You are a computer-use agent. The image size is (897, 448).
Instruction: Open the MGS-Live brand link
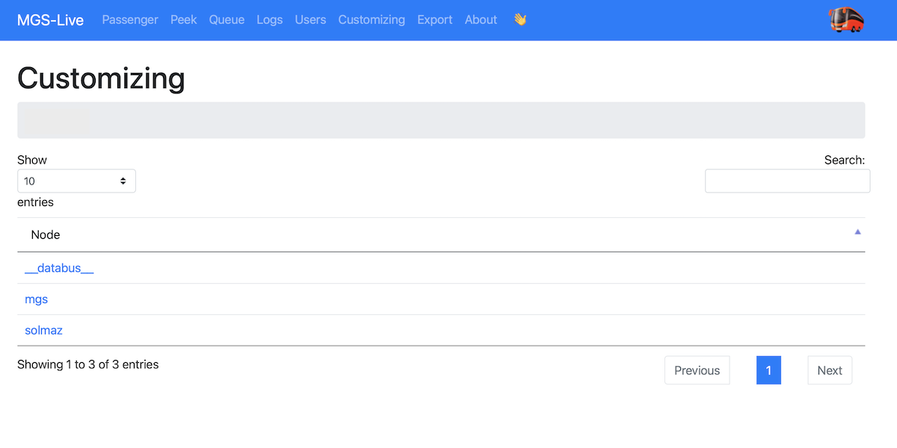pos(50,20)
